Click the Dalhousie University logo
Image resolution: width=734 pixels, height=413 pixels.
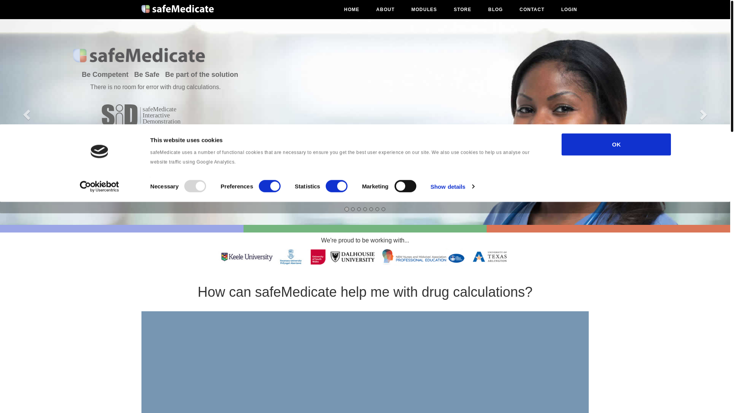(x=352, y=257)
